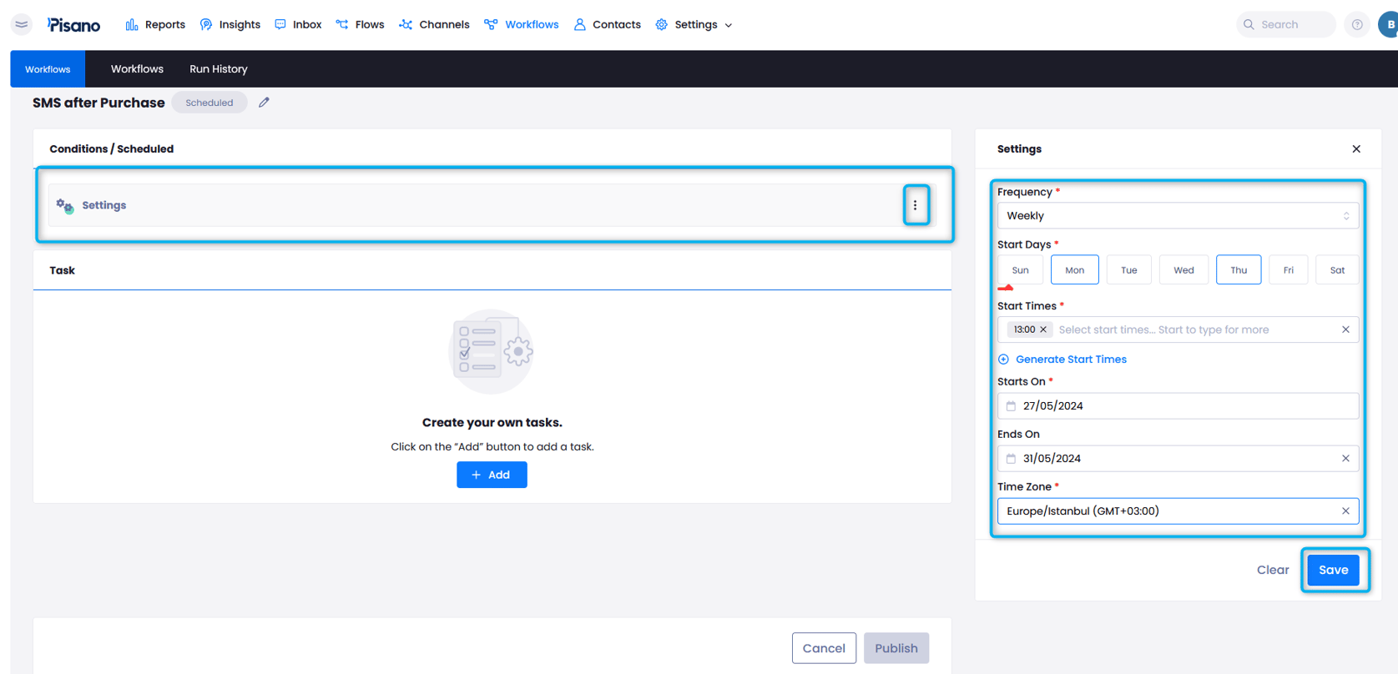1398x674 pixels.
Task: Toggle Sat in Start Days
Action: tap(1337, 270)
